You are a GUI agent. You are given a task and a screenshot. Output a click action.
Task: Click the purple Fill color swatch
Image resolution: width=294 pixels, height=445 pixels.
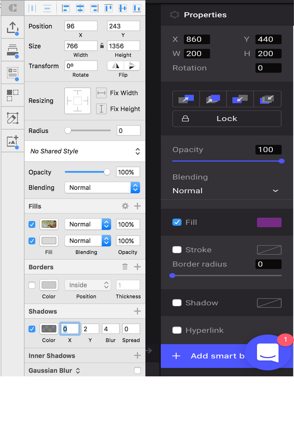(269, 223)
